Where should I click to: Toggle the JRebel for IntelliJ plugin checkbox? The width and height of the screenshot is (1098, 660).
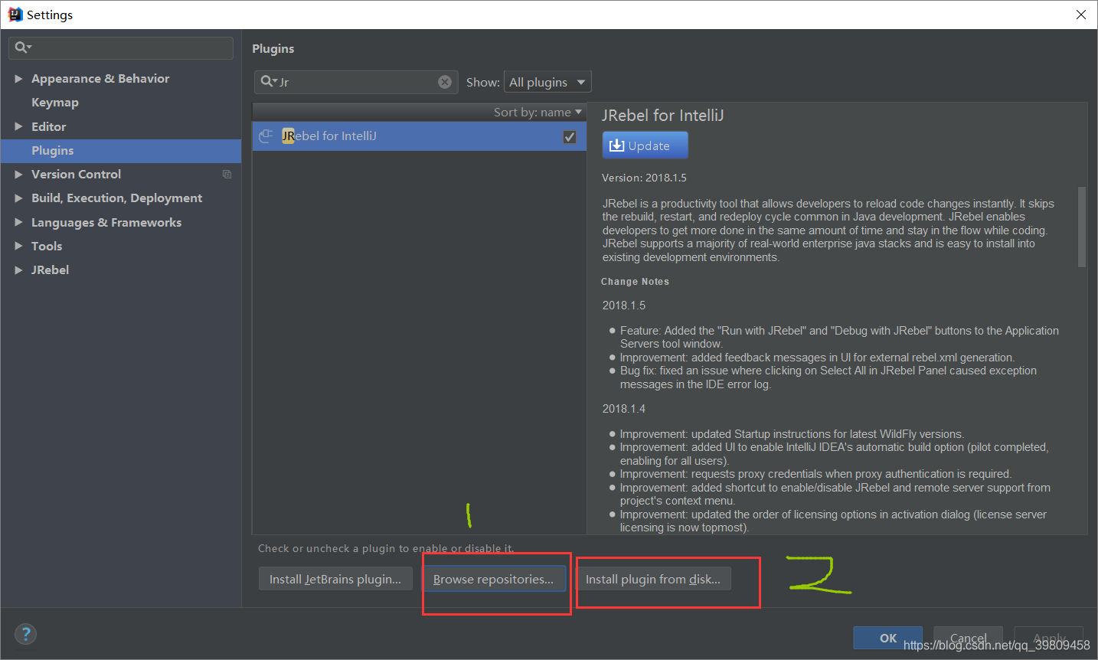(570, 136)
